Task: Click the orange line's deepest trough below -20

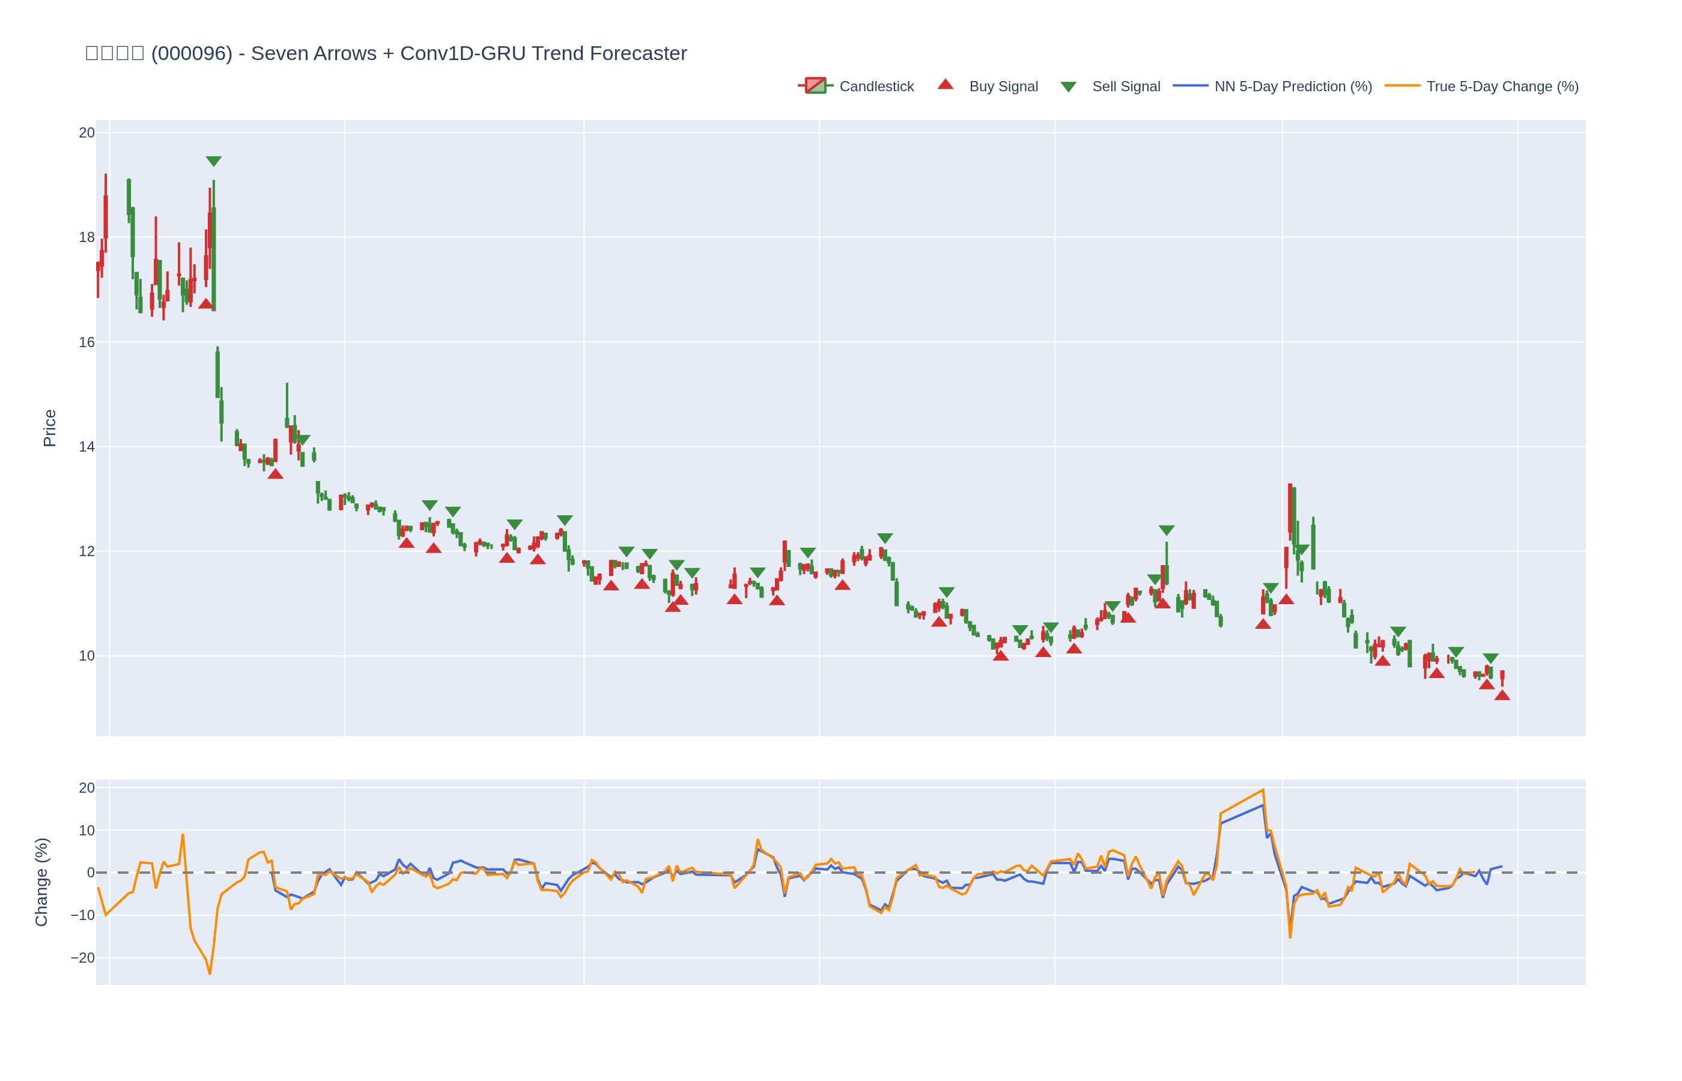Action: (209, 973)
